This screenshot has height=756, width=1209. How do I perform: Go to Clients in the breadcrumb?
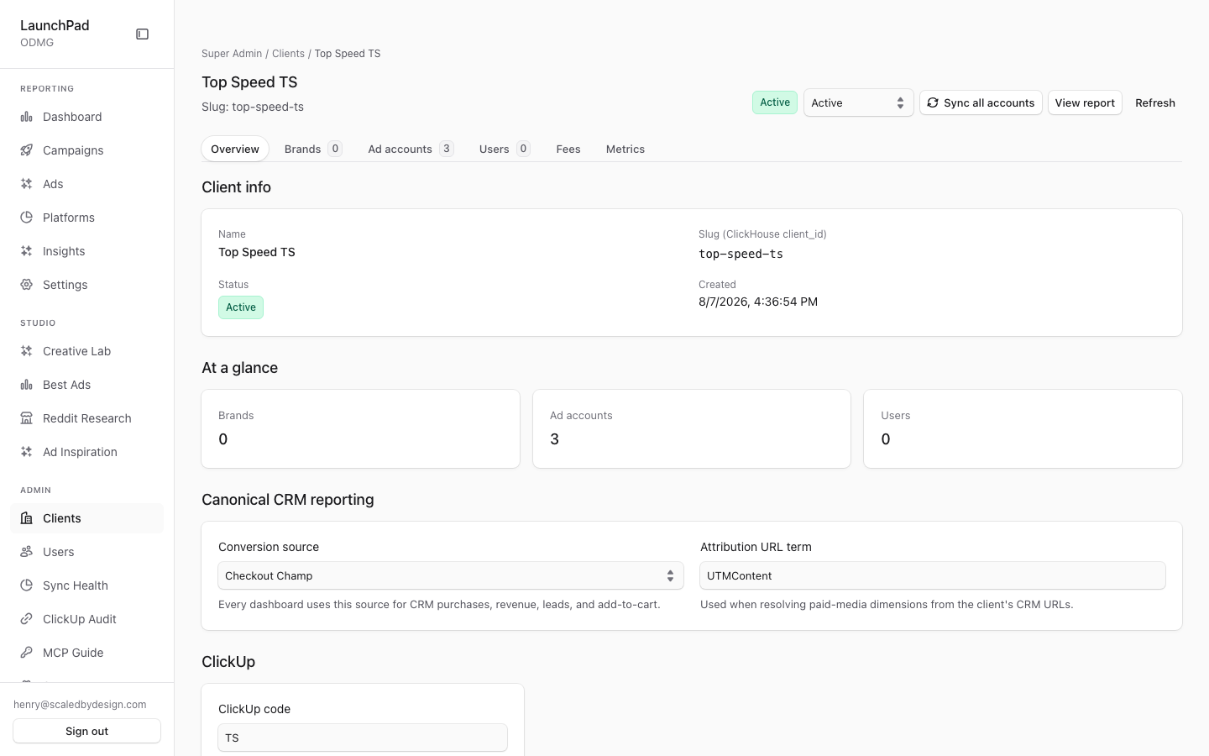click(x=288, y=54)
